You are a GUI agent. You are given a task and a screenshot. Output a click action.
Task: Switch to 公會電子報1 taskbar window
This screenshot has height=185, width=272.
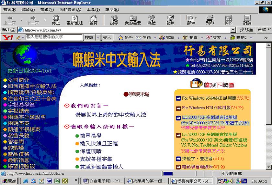coord(103,181)
